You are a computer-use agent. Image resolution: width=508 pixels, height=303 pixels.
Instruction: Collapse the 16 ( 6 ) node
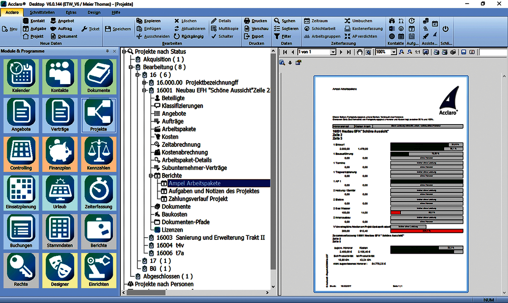(138, 75)
